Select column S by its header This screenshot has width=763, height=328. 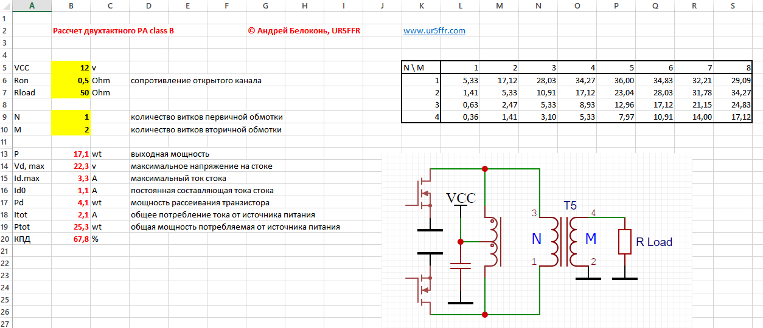pos(733,5)
